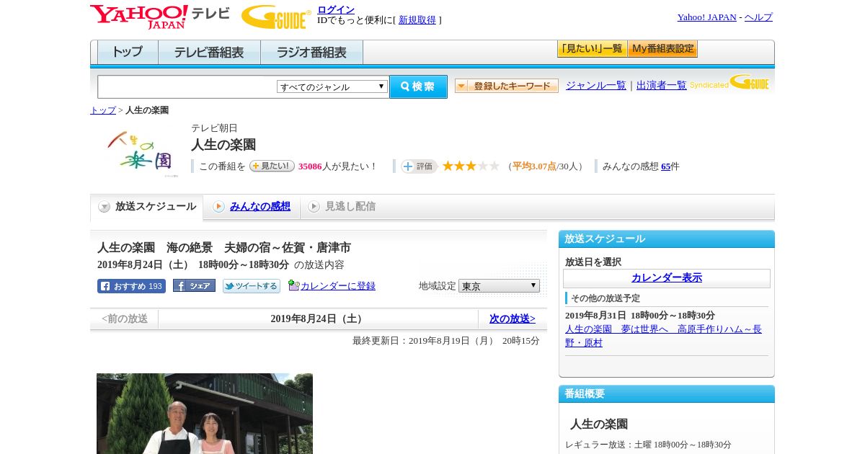Click the <前の放送 link
Viewport: 865px width, 454px height.
point(125,319)
